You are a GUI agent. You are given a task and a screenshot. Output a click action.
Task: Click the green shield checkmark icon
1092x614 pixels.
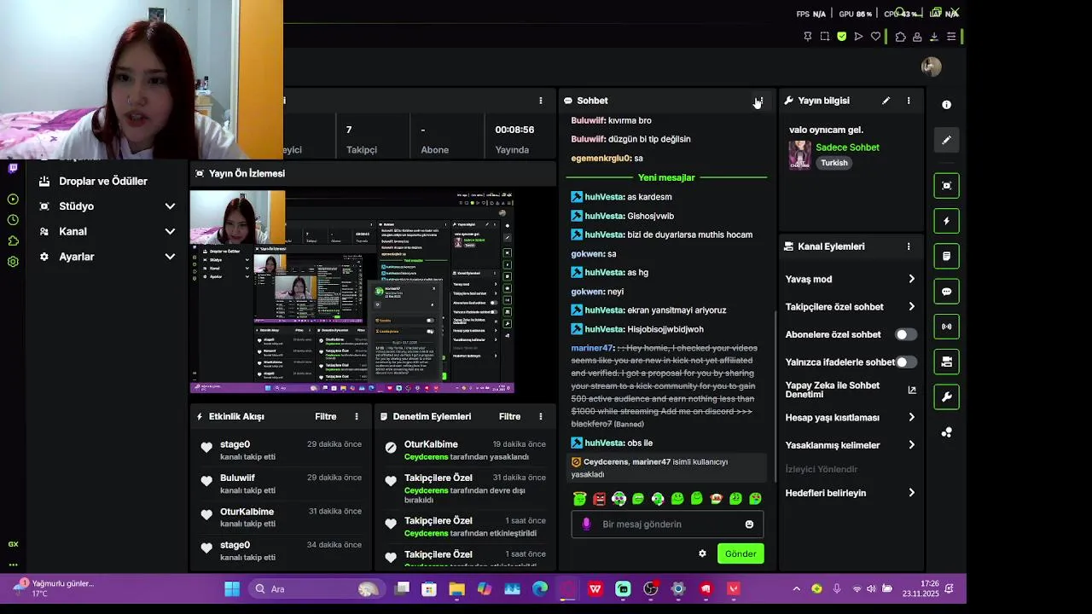click(842, 37)
